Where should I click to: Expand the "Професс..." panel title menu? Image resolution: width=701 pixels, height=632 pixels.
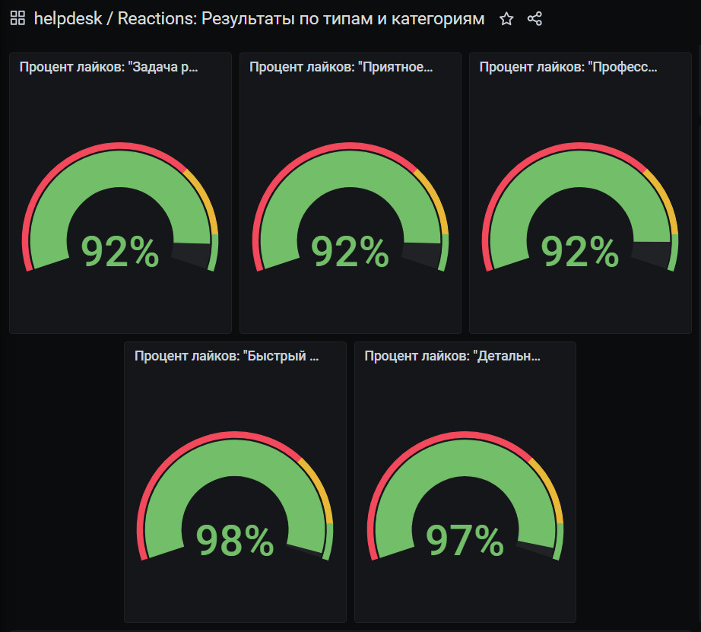pos(568,67)
